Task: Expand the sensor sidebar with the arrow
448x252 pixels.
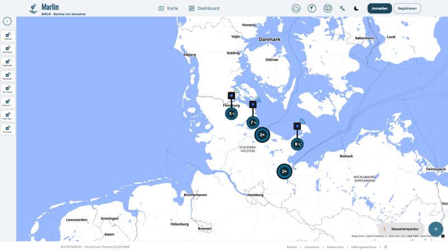Action: [7, 21]
